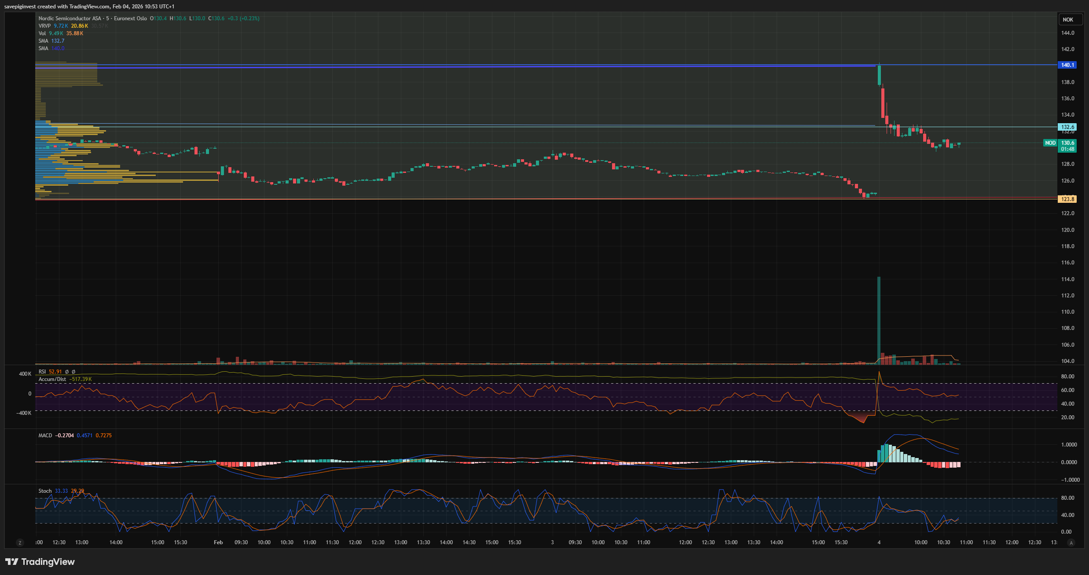Click the NOD symbol price tag
1089x575 pixels.
tap(1050, 143)
